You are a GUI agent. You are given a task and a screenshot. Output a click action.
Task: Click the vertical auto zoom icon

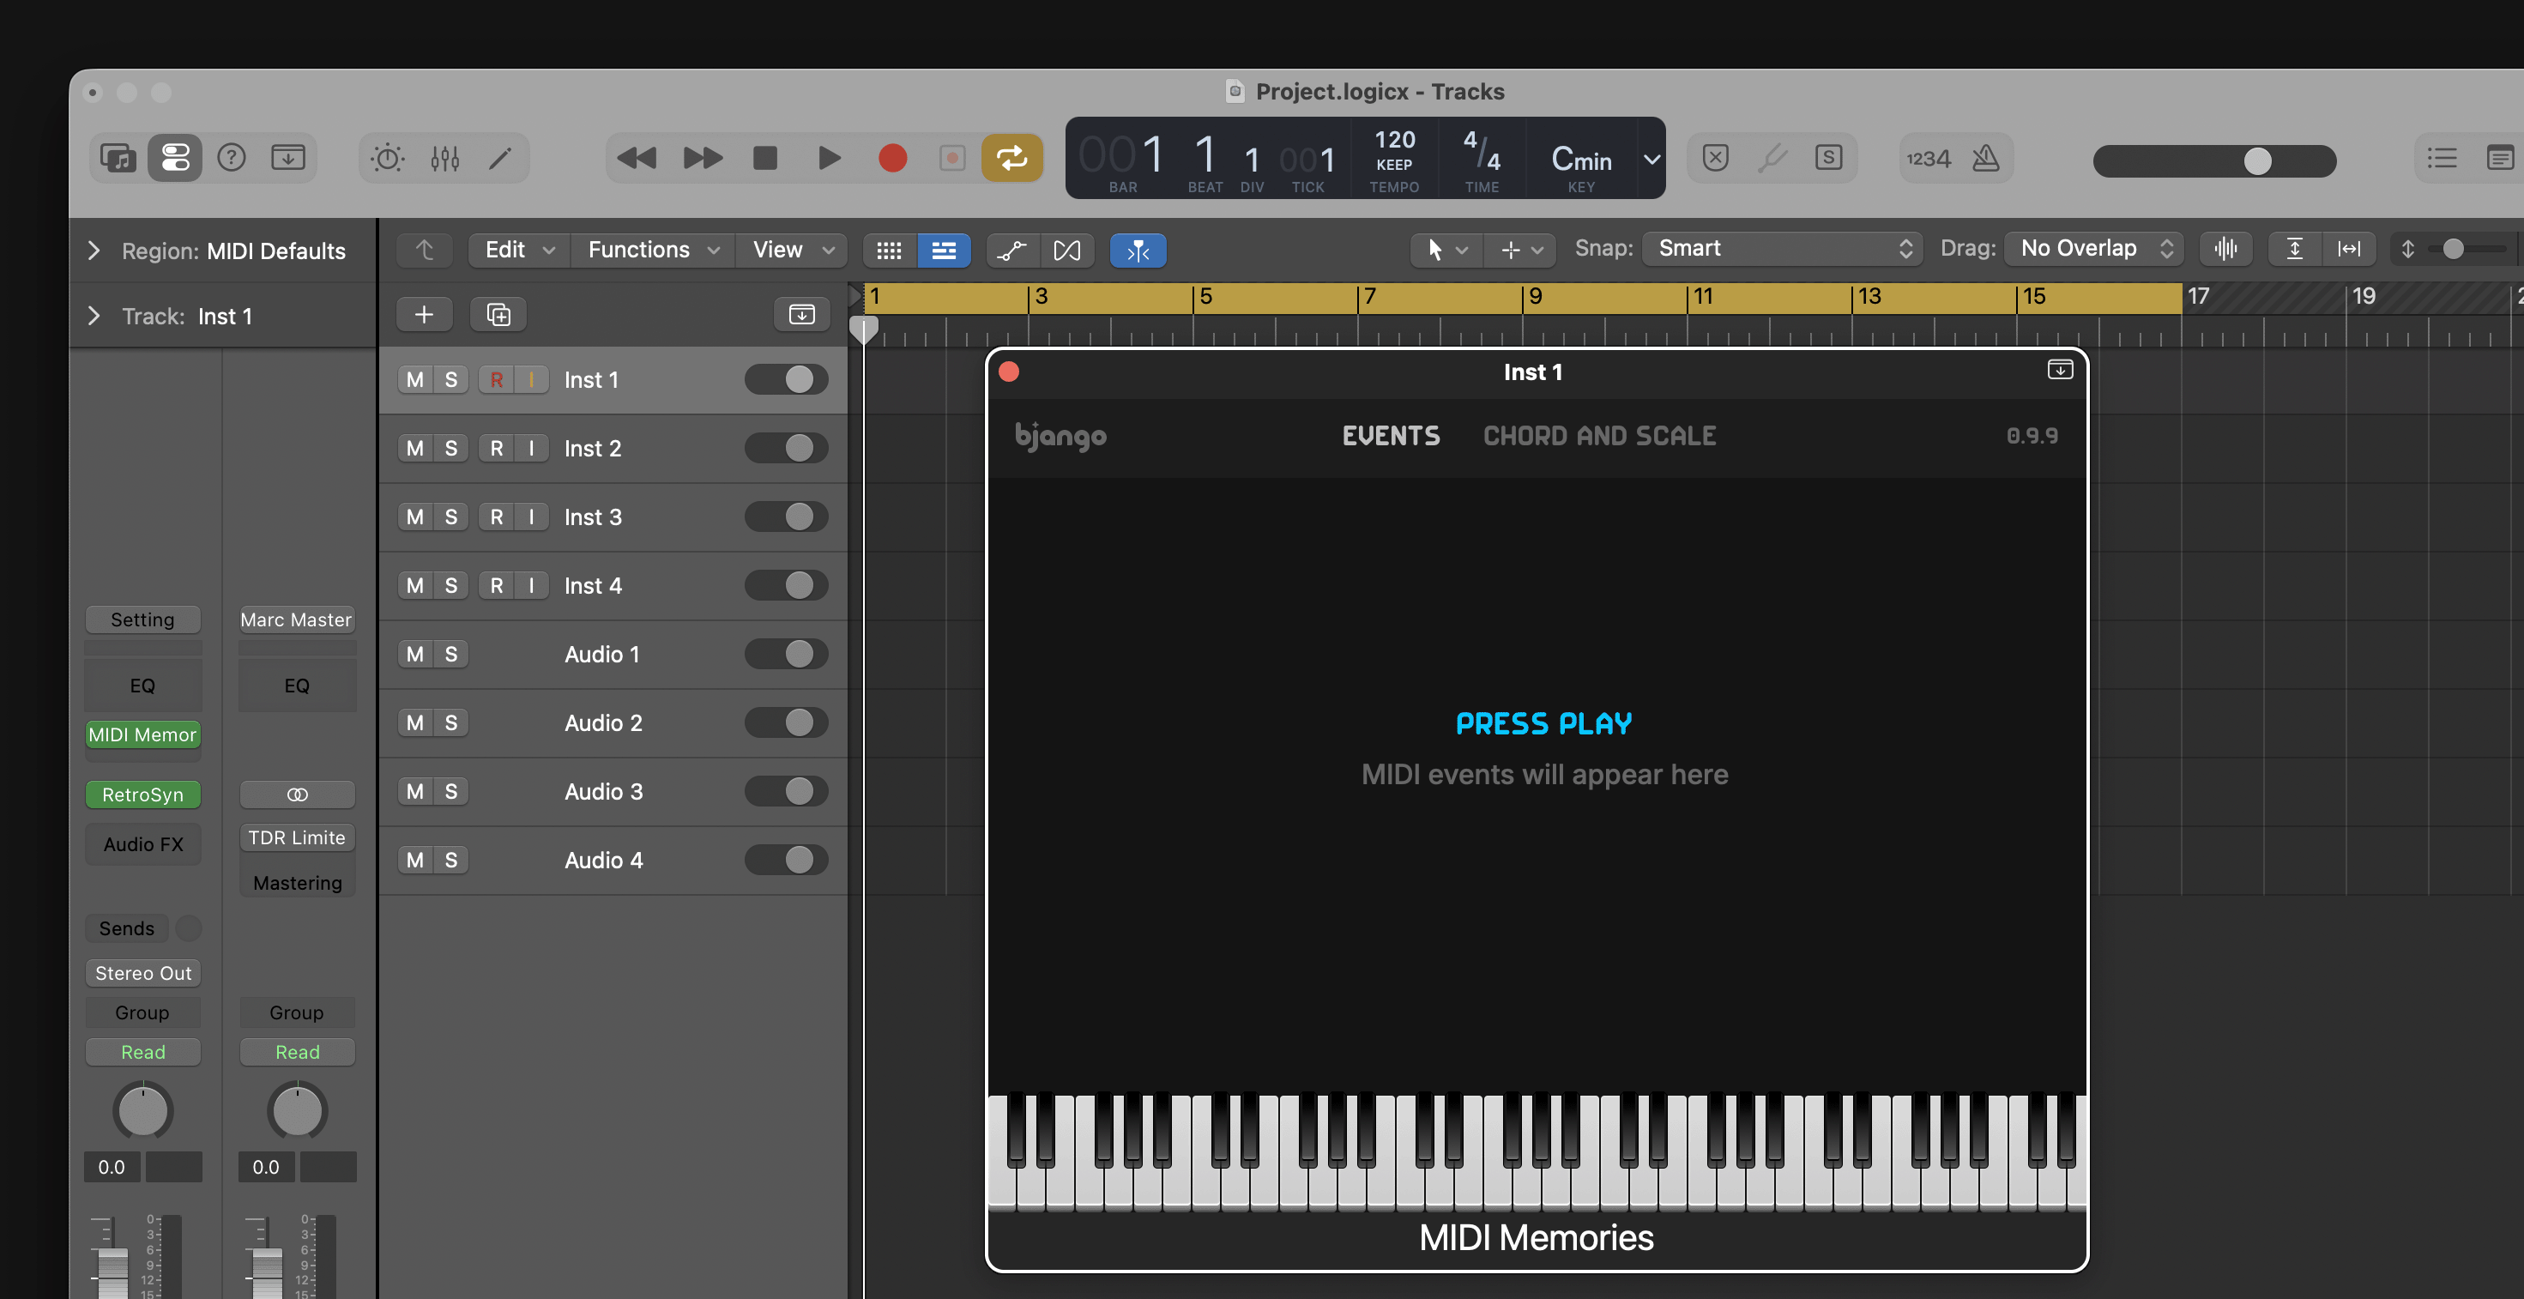(x=2295, y=249)
